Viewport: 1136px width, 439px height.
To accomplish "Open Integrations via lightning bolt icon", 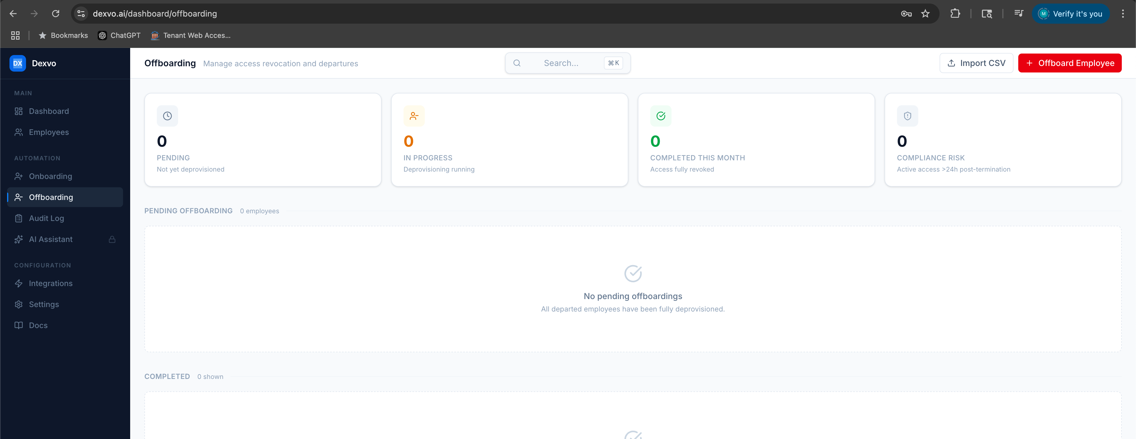I will tap(19, 283).
